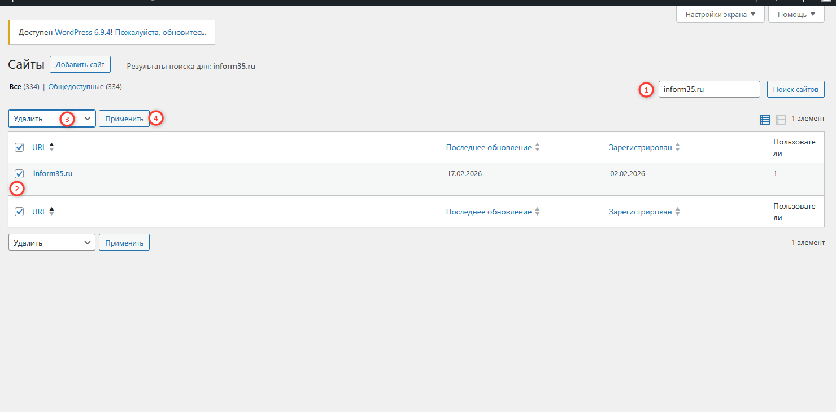Click sort arrows beside bottom Зарегистрирован header
The width and height of the screenshot is (836, 412).
point(678,212)
